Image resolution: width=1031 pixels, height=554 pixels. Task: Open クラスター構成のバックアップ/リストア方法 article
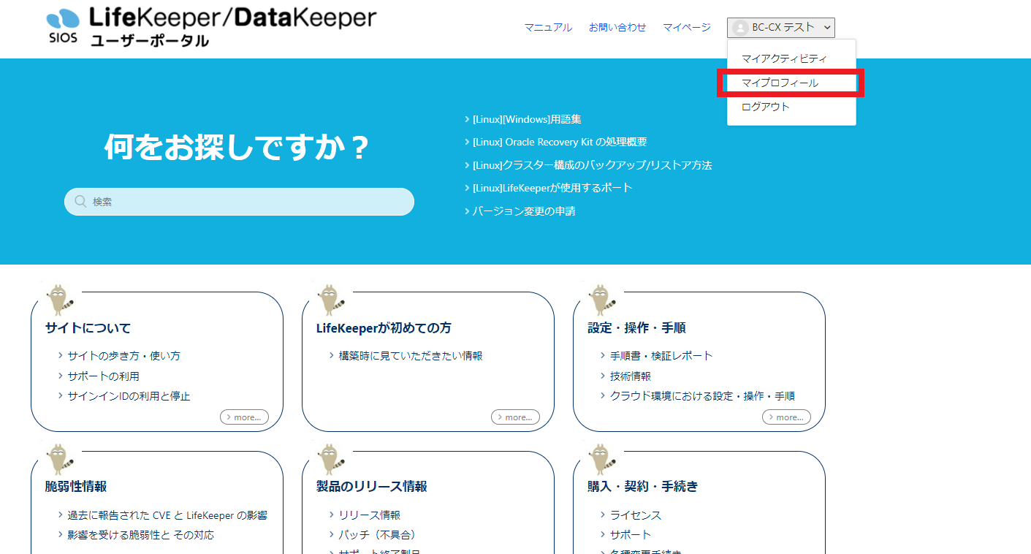click(x=592, y=165)
